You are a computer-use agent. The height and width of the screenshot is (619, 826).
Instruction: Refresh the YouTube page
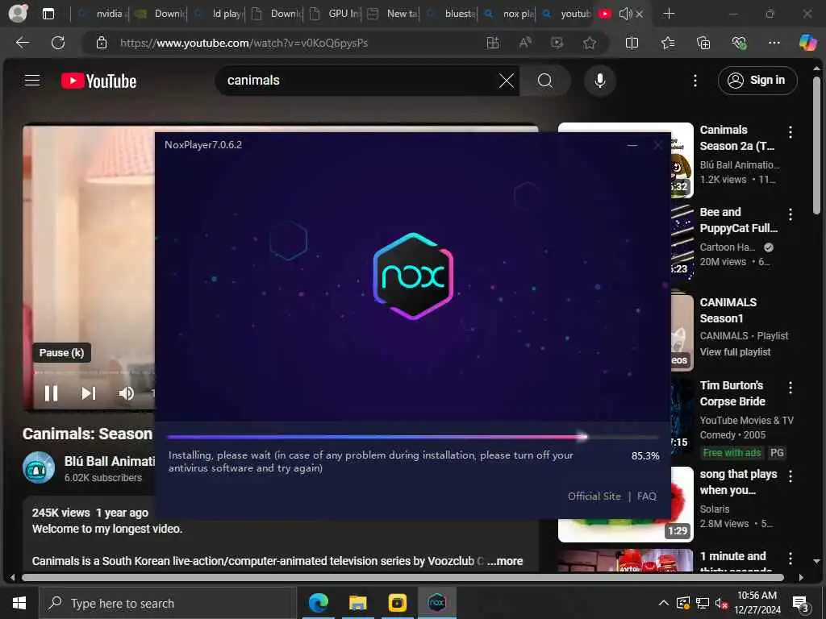58,43
